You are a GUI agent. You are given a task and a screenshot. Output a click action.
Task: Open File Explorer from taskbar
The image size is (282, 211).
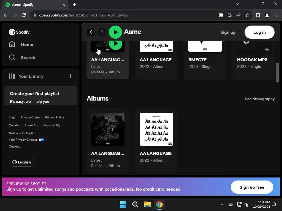(x=147, y=204)
